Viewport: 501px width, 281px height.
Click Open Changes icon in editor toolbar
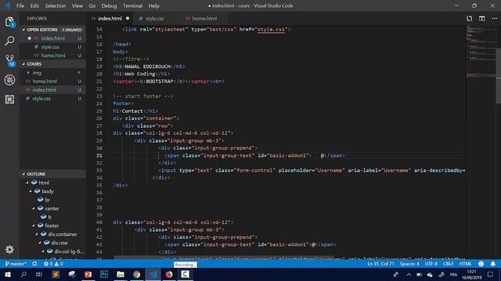[x=469, y=19]
